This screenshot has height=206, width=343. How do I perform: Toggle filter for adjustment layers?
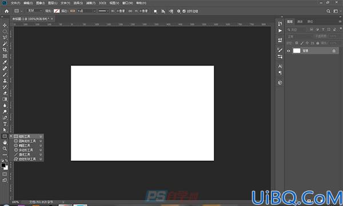click(x=317, y=30)
